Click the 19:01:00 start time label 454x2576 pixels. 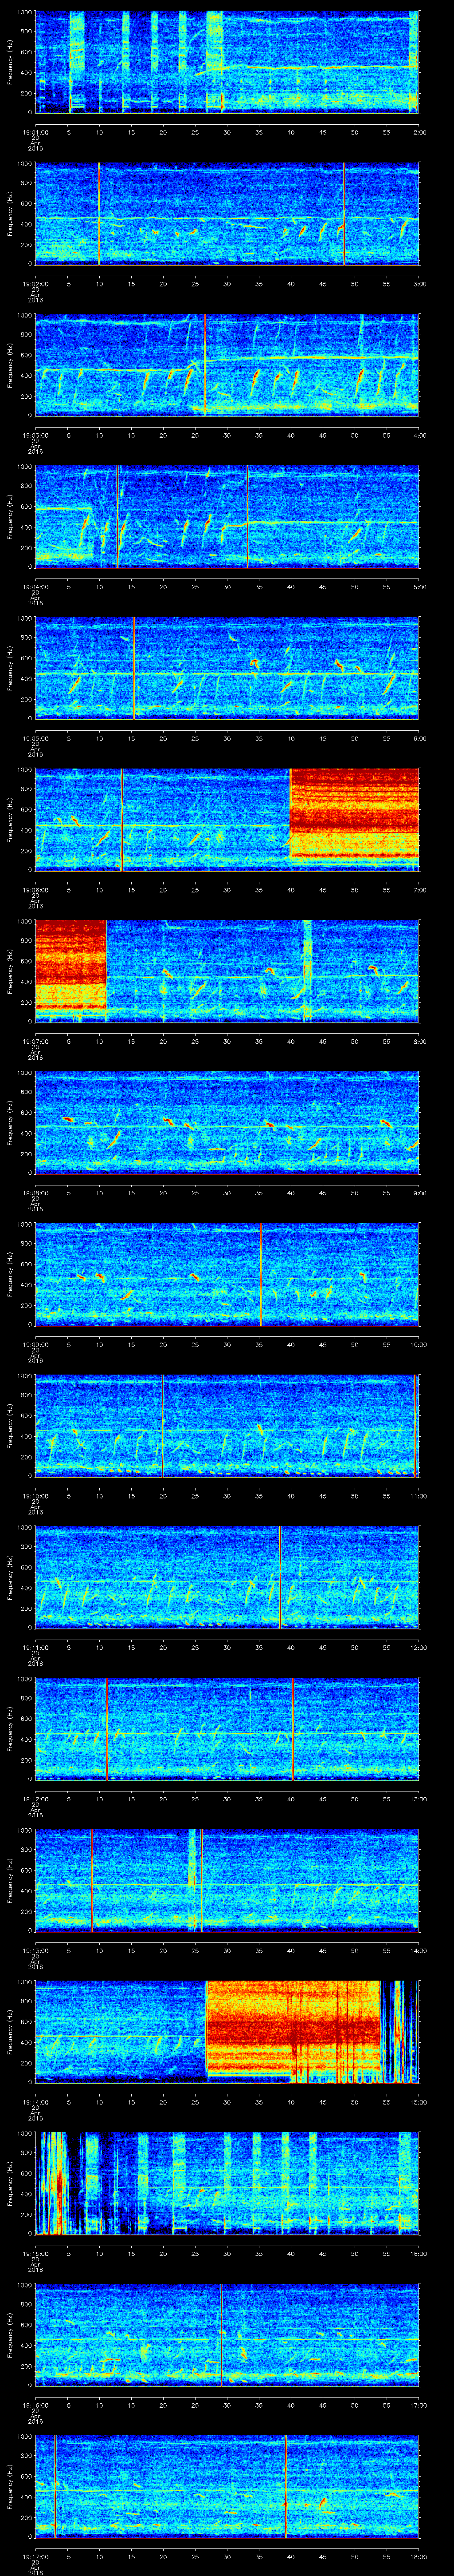[35, 131]
